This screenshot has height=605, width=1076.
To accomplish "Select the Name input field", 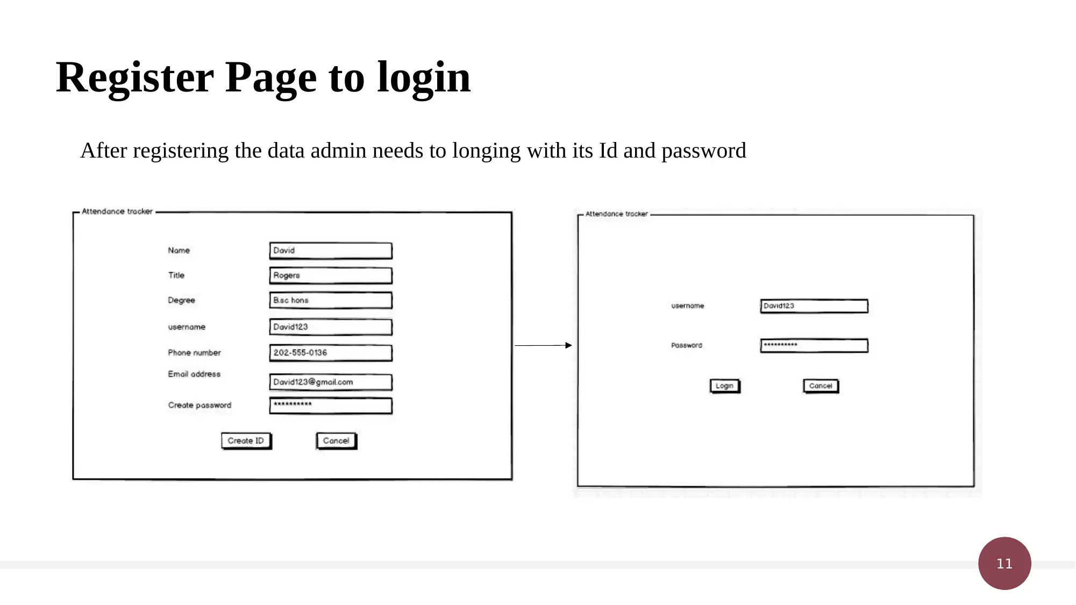I will tap(329, 250).
